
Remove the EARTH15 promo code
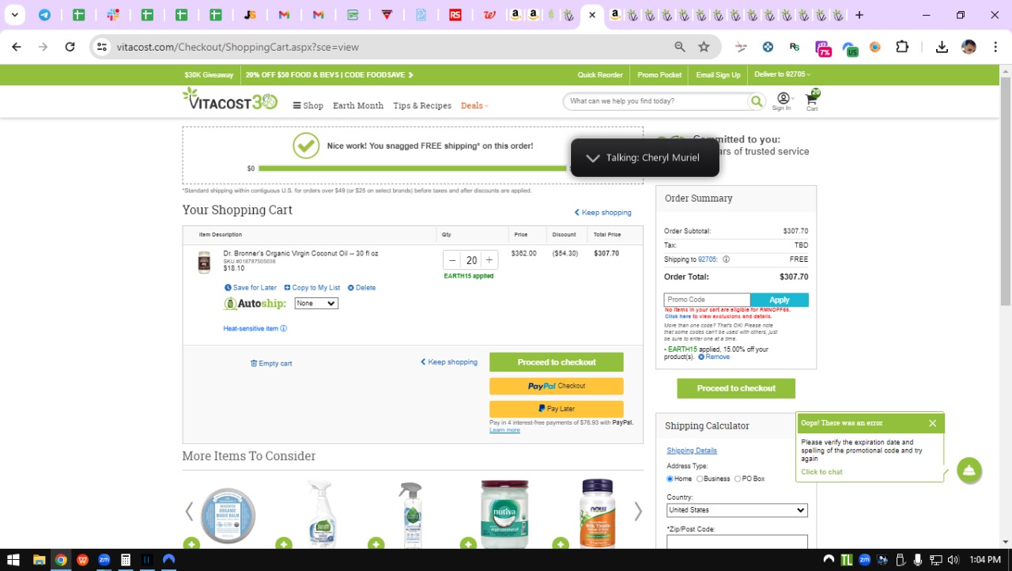click(714, 357)
